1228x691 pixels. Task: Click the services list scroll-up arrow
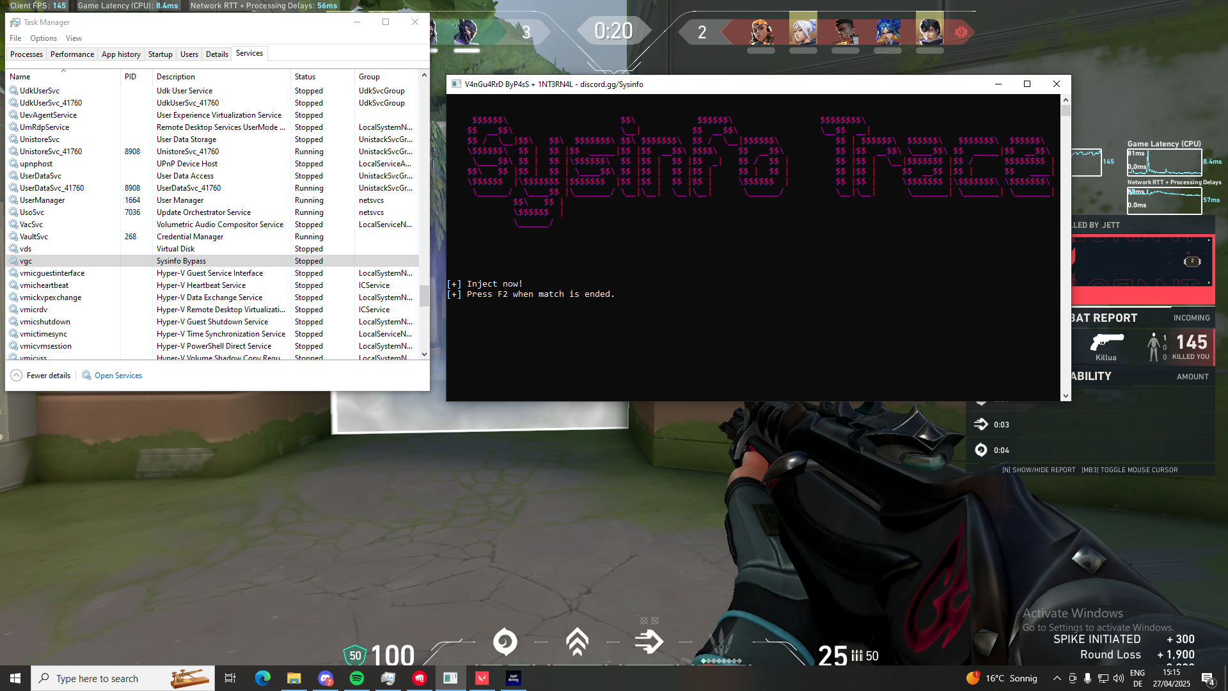tap(424, 75)
